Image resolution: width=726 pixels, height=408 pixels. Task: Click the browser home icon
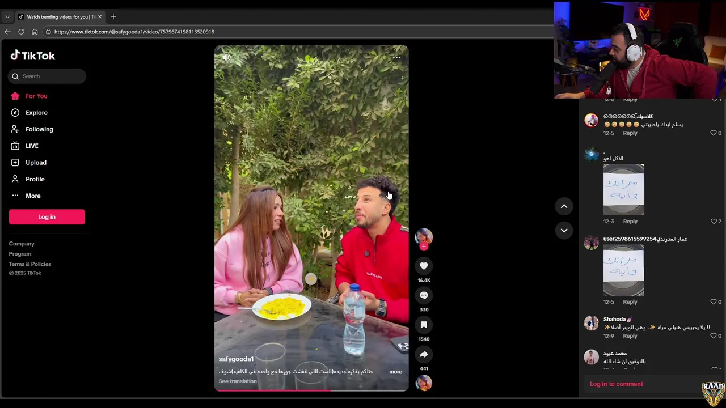point(35,32)
